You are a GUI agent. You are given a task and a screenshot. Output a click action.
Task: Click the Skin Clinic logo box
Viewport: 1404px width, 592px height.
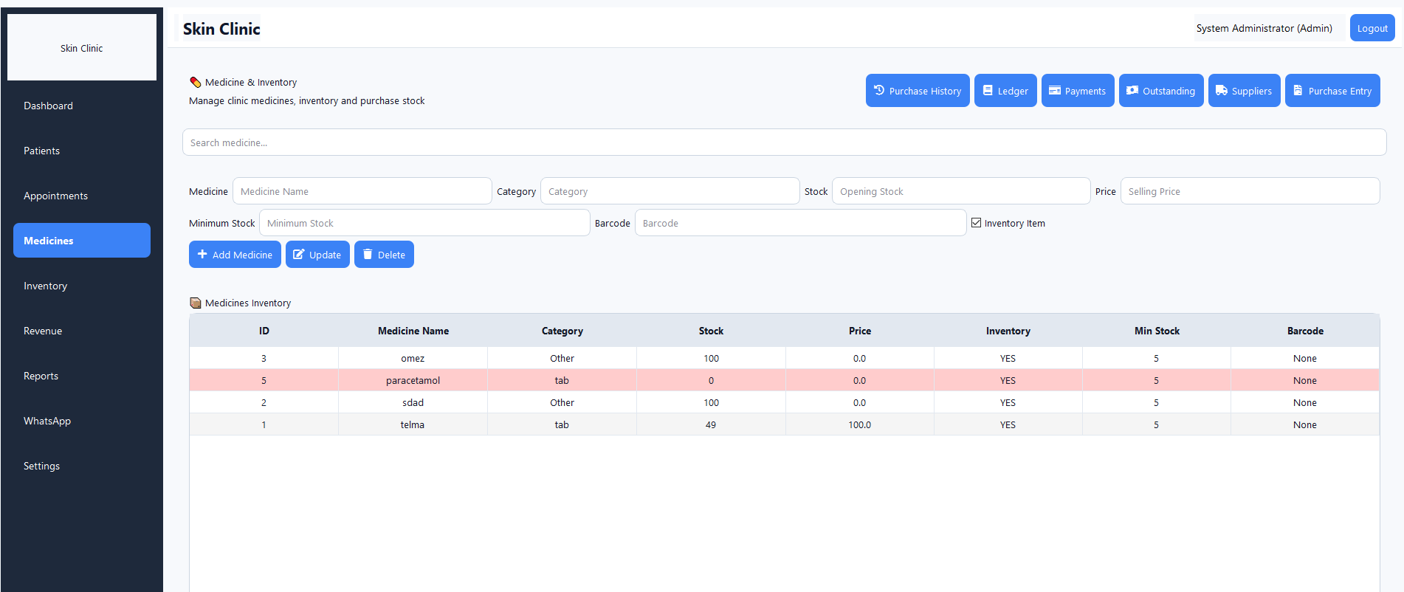tap(82, 47)
